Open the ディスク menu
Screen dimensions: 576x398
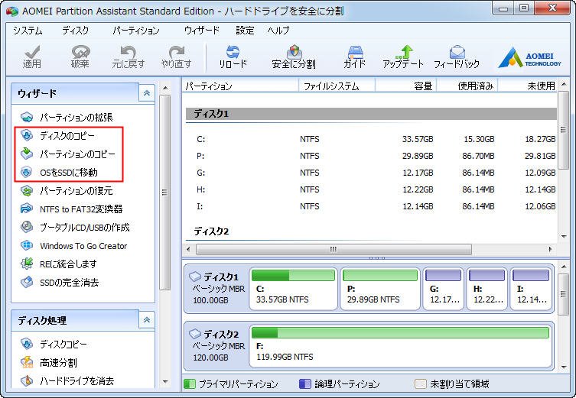76,31
